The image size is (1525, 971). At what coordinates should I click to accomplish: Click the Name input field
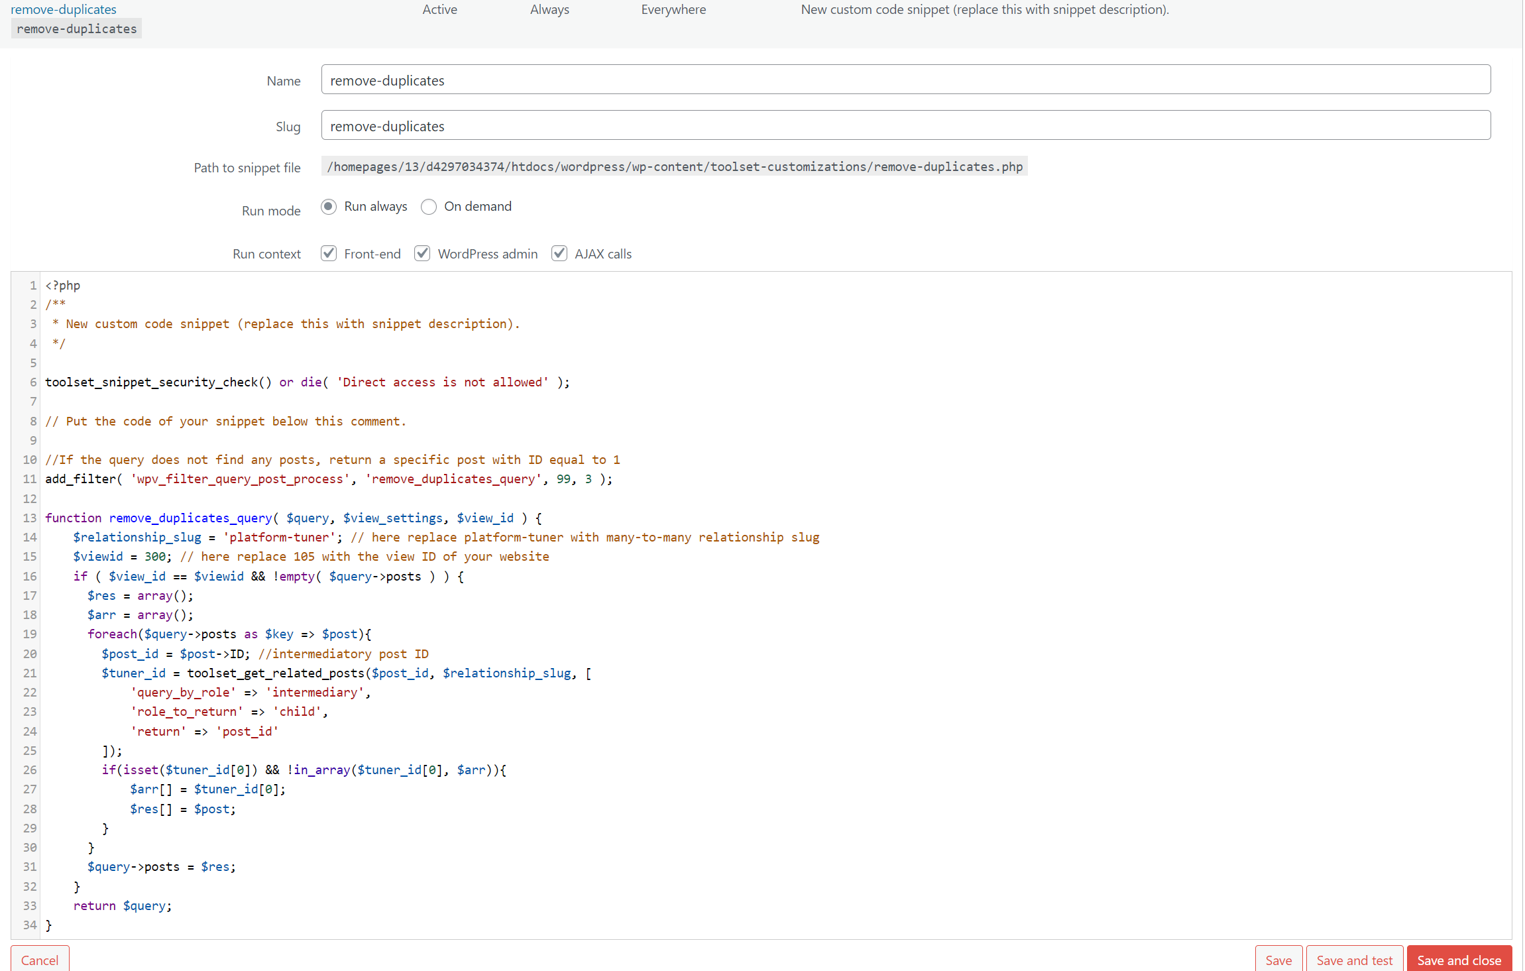click(x=906, y=80)
